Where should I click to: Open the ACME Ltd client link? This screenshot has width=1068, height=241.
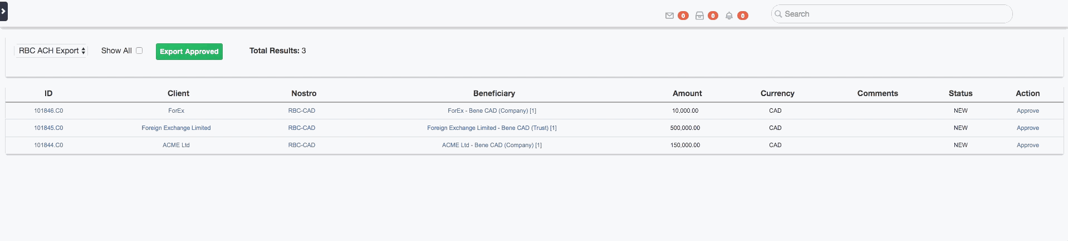coord(176,145)
